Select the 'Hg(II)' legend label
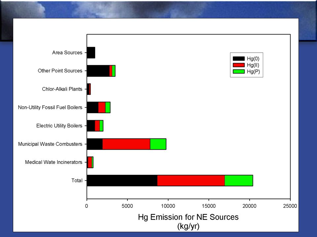 [x=253, y=65]
